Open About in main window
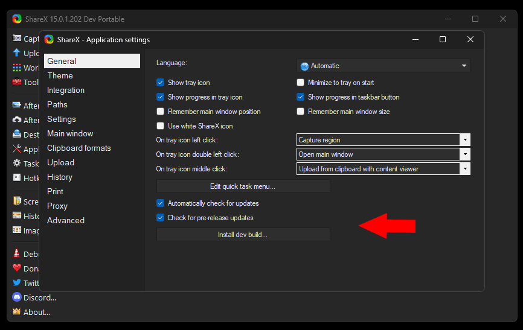The width and height of the screenshot is (523, 330). point(37,312)
